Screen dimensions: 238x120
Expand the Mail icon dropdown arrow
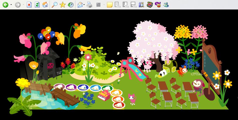coord(84,5)
